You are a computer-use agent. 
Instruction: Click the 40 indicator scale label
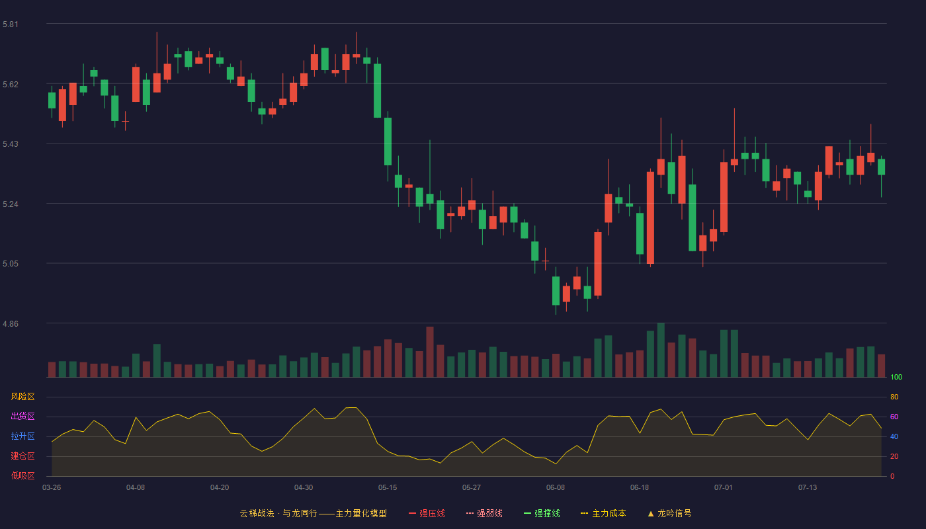[x=894, y=436]
